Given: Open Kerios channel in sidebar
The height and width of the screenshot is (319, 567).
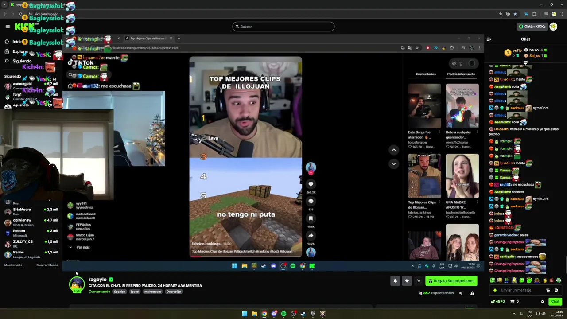Looking at the screenshot, I should [x=31, y=254].
